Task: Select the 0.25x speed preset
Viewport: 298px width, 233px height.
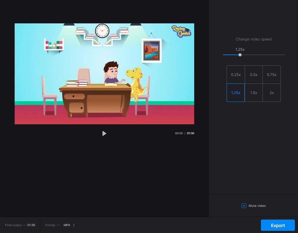Action: 235,75
